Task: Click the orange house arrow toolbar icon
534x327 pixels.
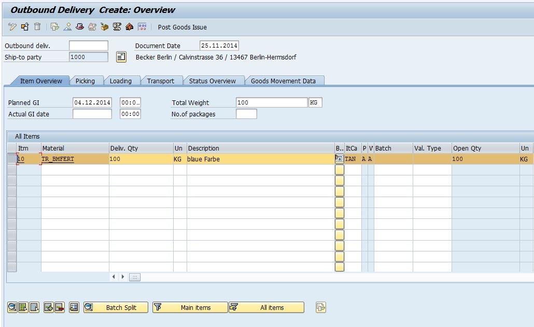Action: coord(130,27)
